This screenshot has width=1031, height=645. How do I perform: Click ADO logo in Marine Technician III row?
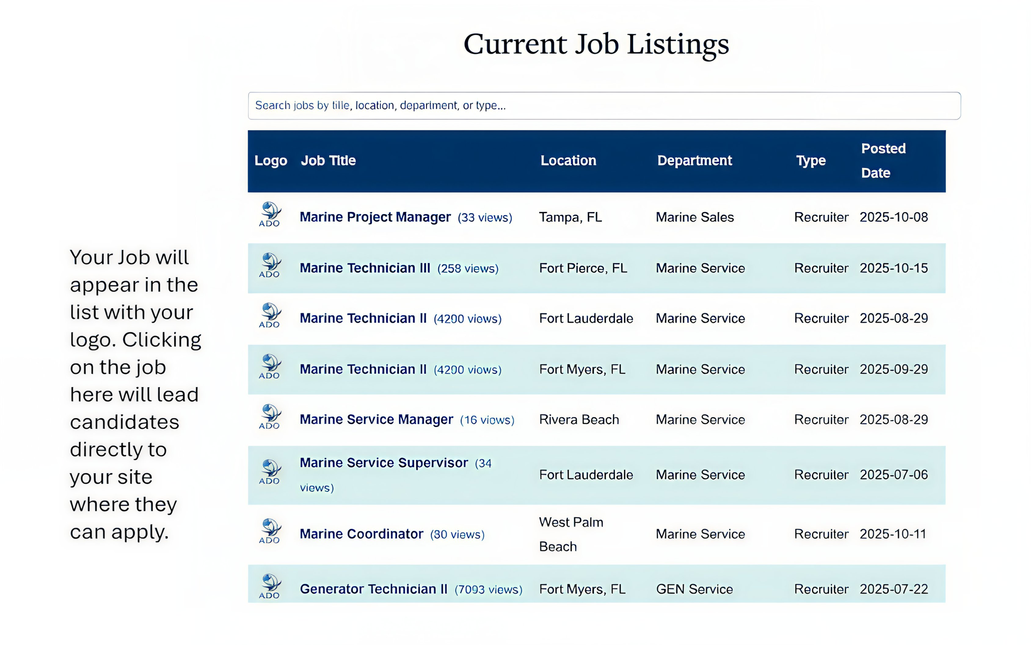[x=270, y=265]
